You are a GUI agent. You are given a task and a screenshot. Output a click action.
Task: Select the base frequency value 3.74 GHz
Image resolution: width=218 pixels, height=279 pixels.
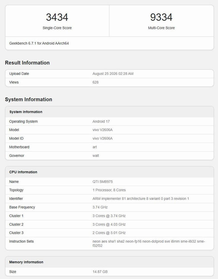[x=100, y=207]
